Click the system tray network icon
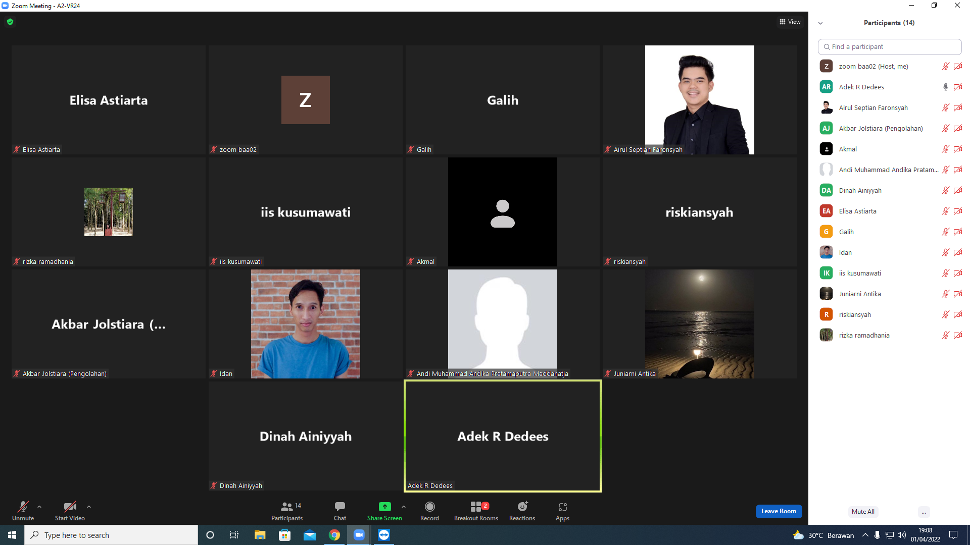This screenshot has height=545, width=970. [890, 535]
